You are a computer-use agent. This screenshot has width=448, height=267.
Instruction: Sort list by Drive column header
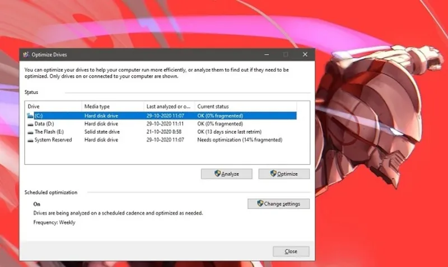point(53,106)
